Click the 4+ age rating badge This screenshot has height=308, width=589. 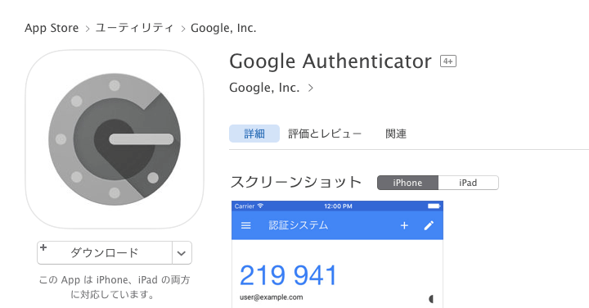coord(448,61)
